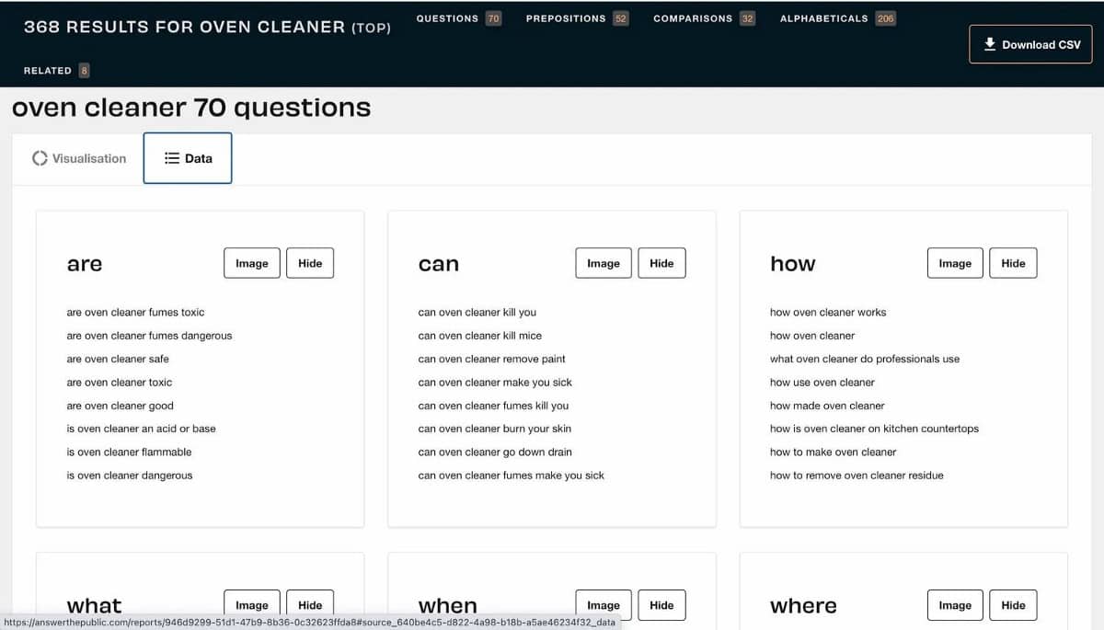Hide the 'can' questions card
This screenshot has height=630, width=1104.
pos(661,263)
